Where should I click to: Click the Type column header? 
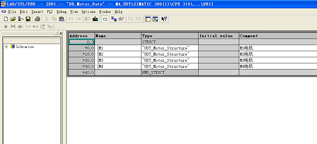tap(169, 36)
